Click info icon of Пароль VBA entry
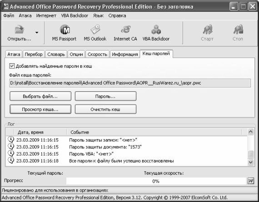The width and height of the screenshot is (259, 202). point(11,154)
